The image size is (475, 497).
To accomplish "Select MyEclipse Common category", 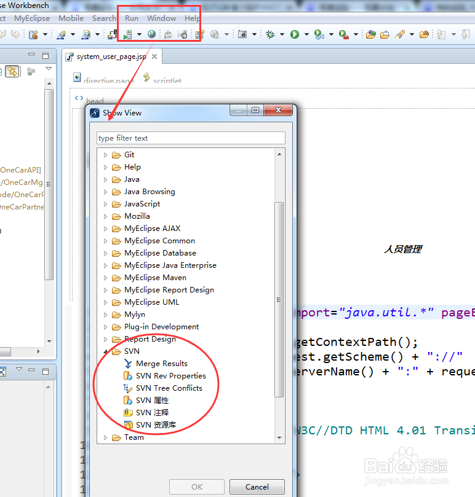I will click(x=159, y=241).
